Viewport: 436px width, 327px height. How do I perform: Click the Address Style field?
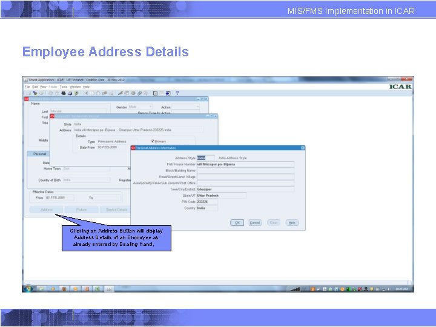click(205, 158)
